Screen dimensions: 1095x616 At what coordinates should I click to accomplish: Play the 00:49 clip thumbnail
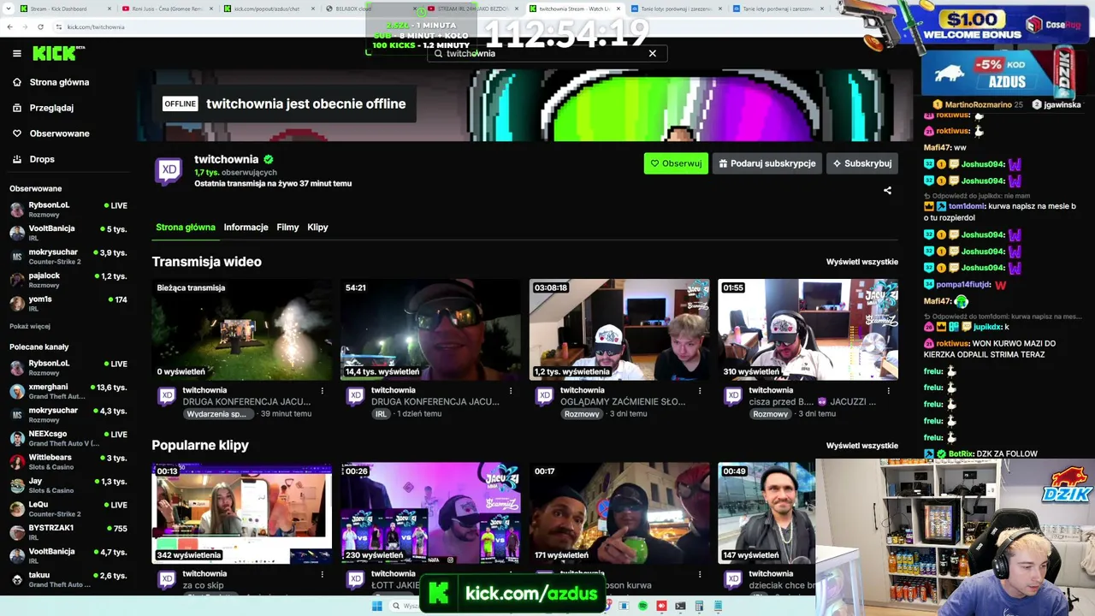[x=766, y=513]
